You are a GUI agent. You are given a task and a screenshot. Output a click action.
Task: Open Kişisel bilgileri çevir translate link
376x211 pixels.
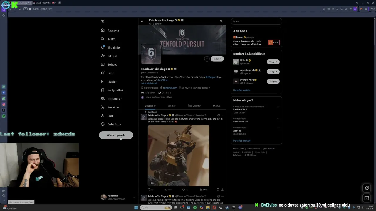click(149, 83)
